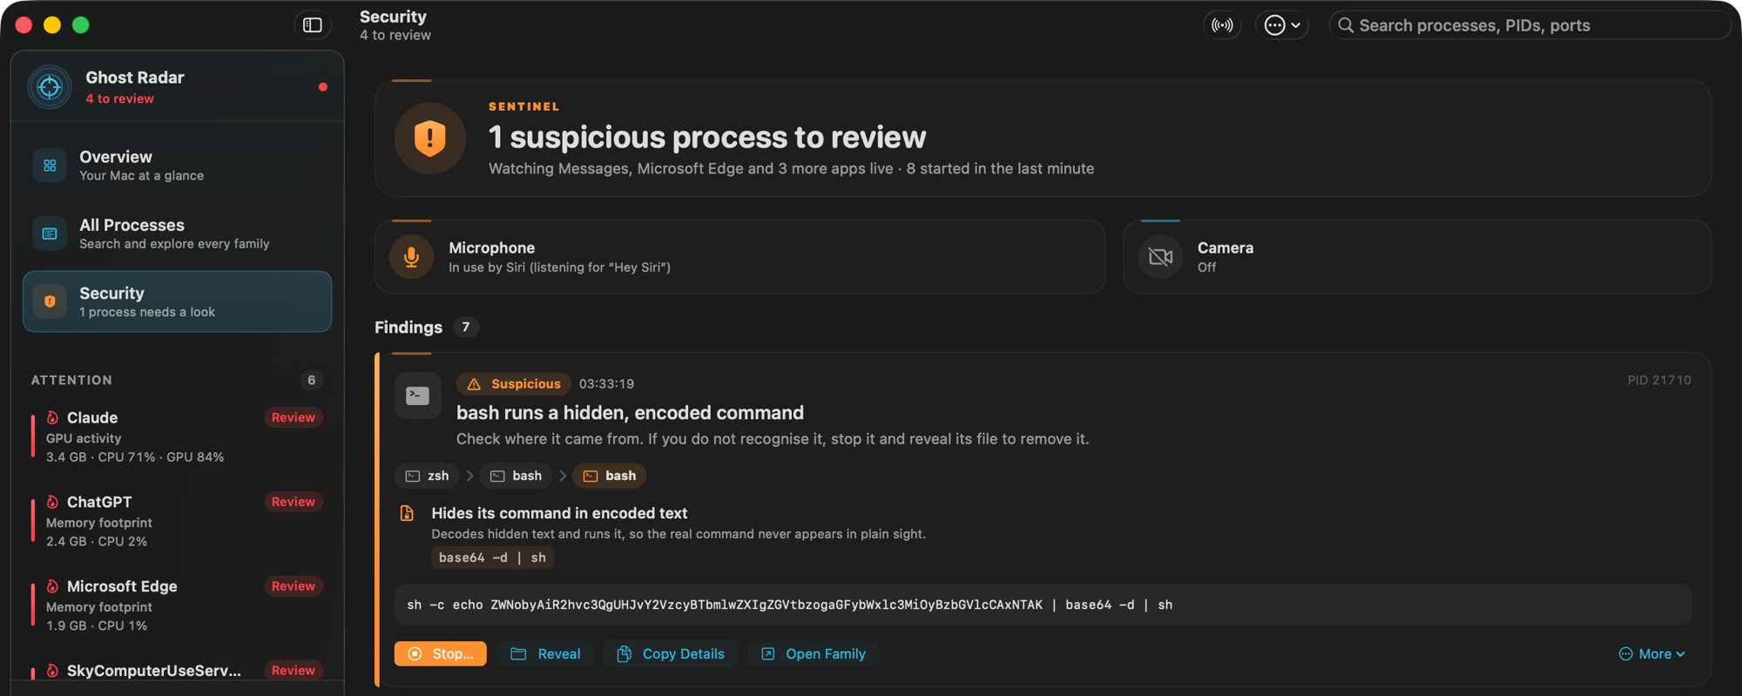Click the Attention count badge 6
The image size is (1742, 696).
(311, 381)
